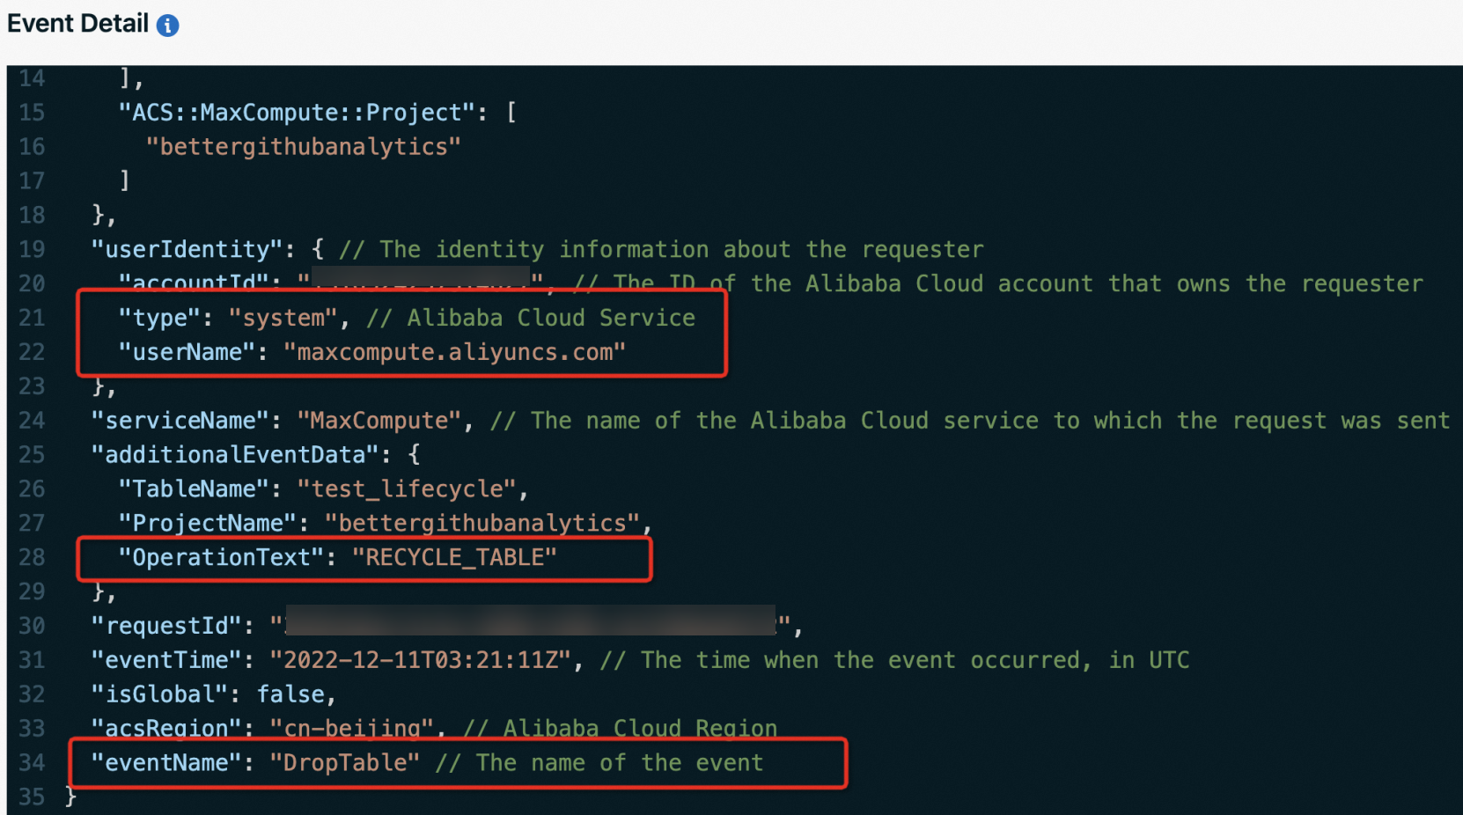
Task: Click the info icon beside Event Detail
Action: 167,26
